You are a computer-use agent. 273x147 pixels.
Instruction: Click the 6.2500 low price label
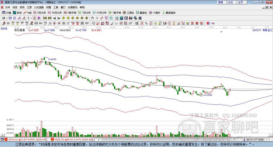[x=208, y=95]
